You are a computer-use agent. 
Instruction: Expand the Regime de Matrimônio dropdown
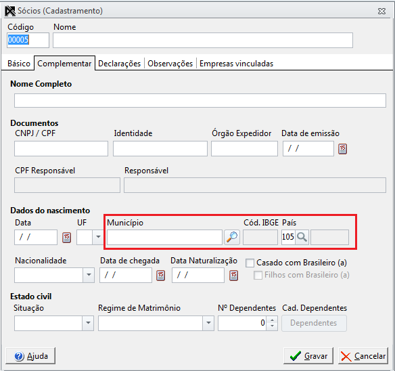(x=208, y=323)
